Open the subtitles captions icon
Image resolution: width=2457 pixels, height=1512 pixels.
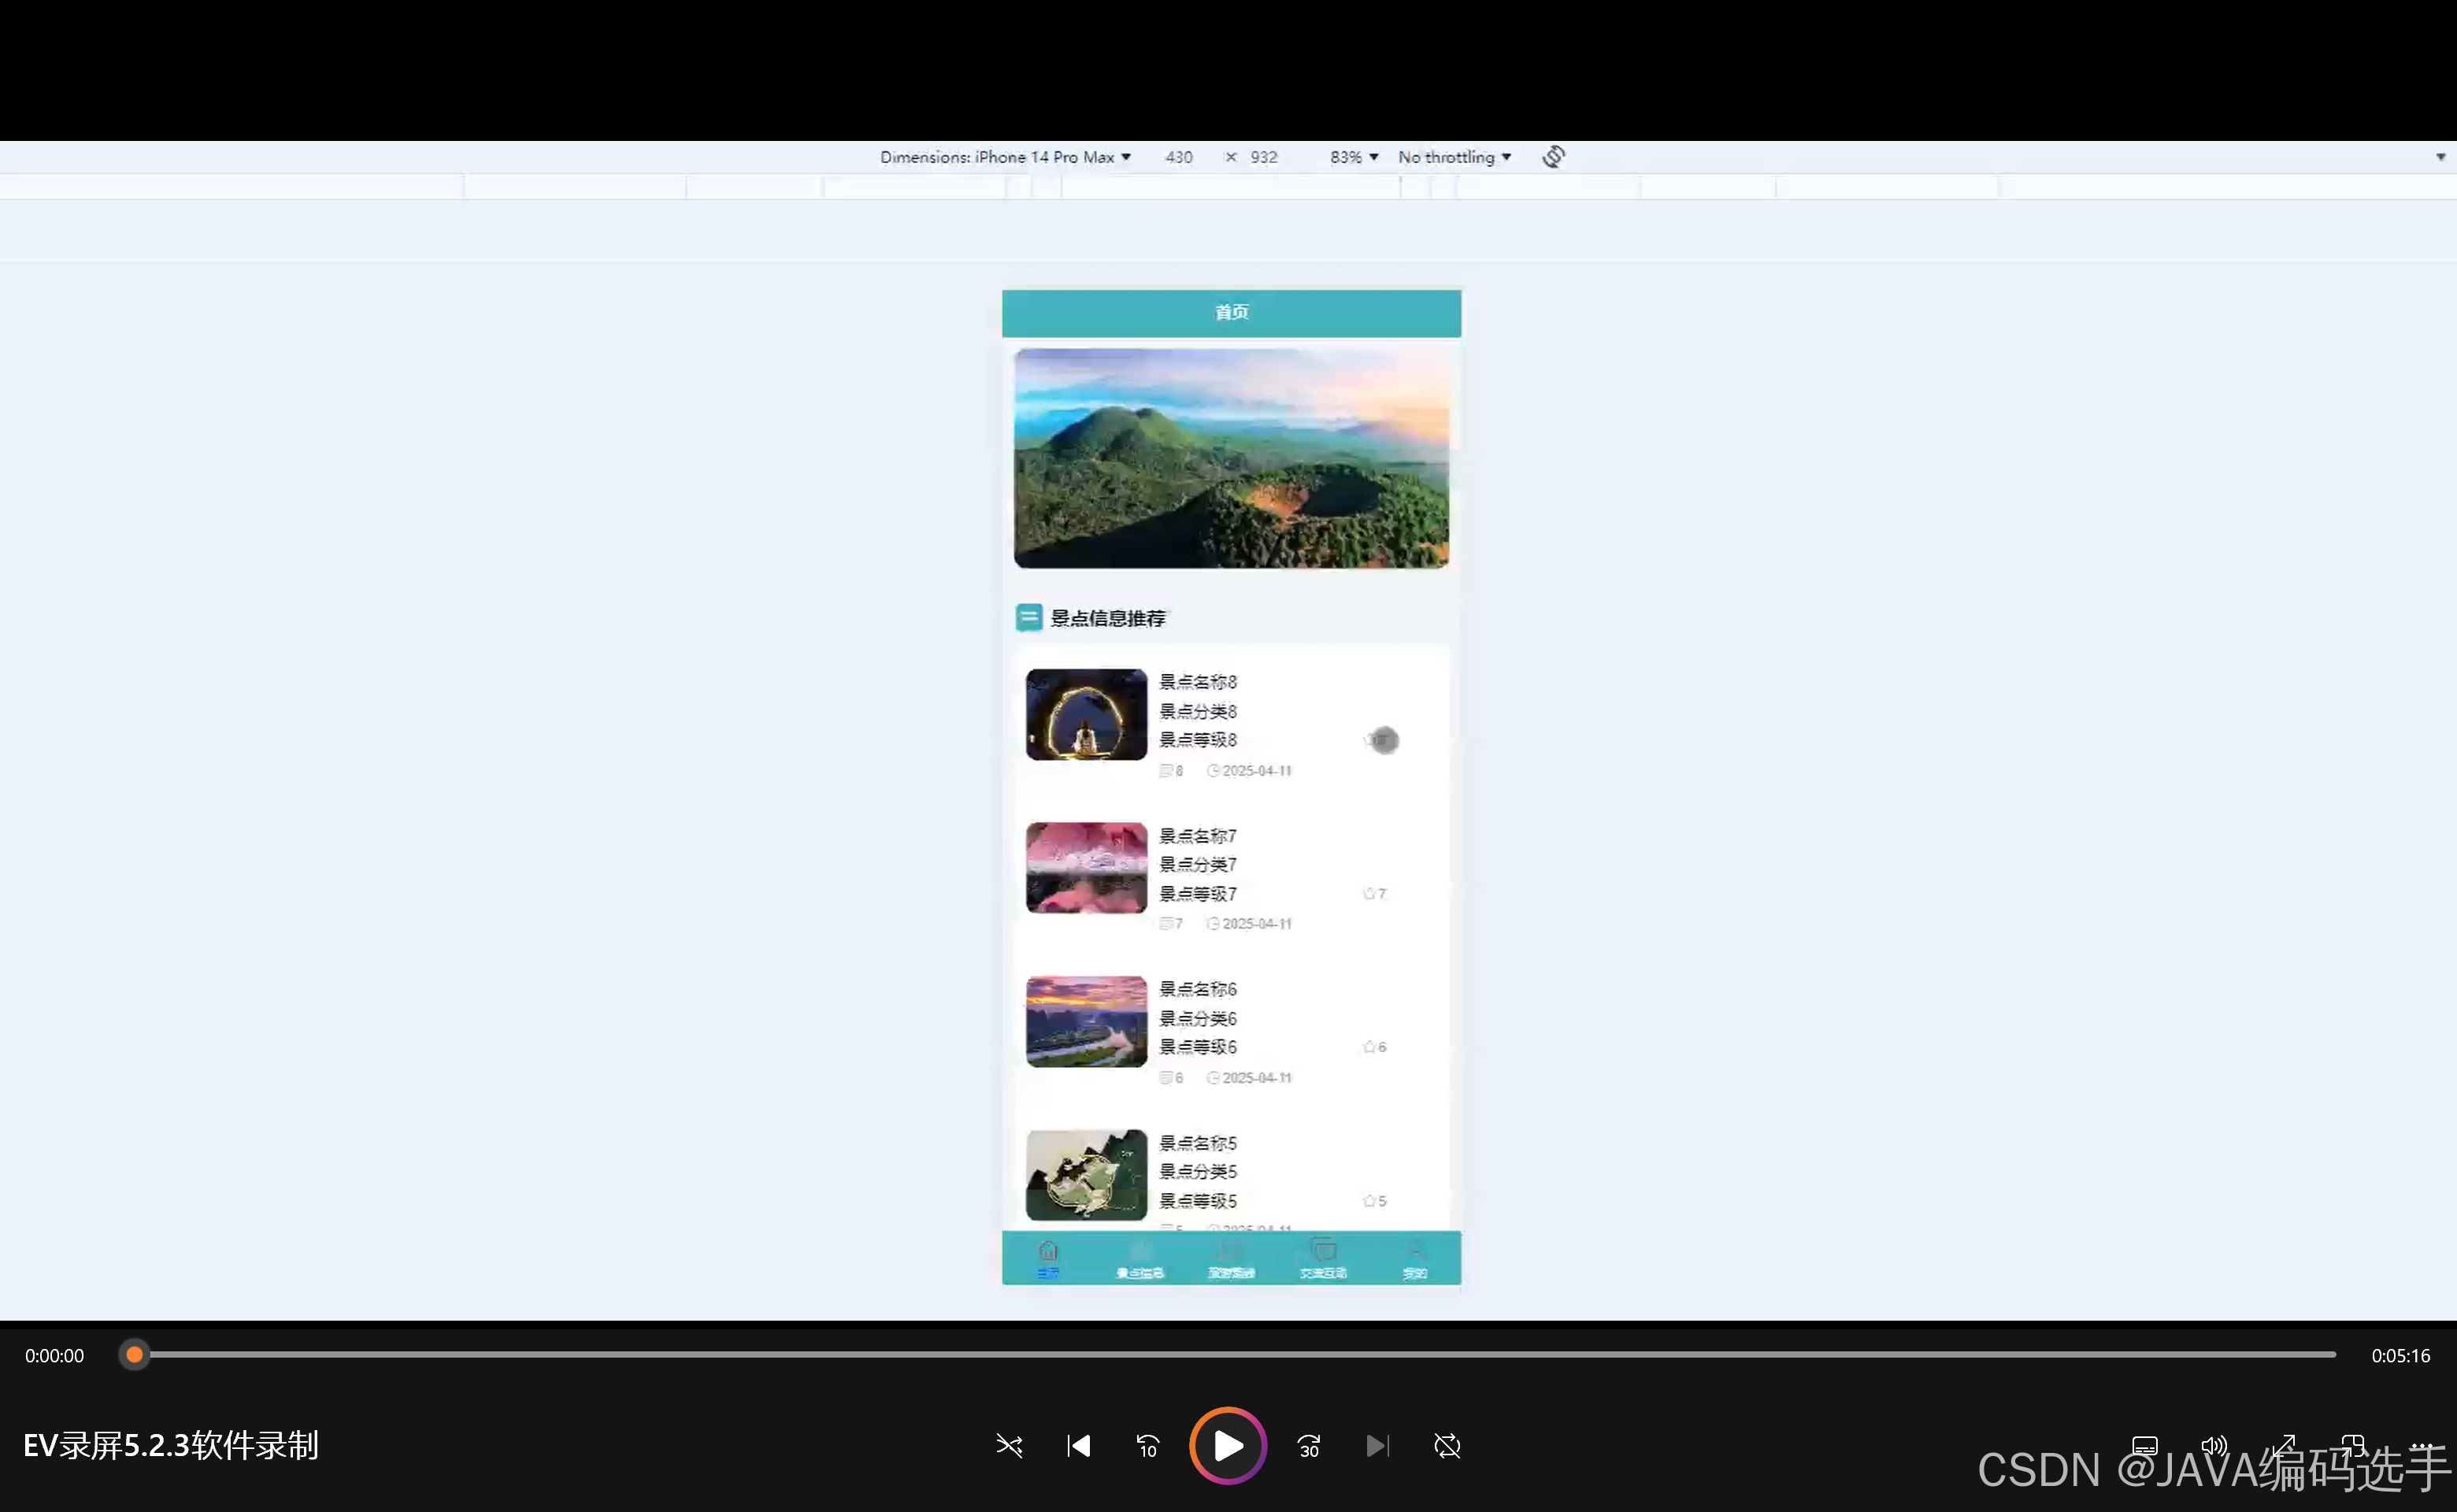pyautogui.click(x=2144, y=1446)
